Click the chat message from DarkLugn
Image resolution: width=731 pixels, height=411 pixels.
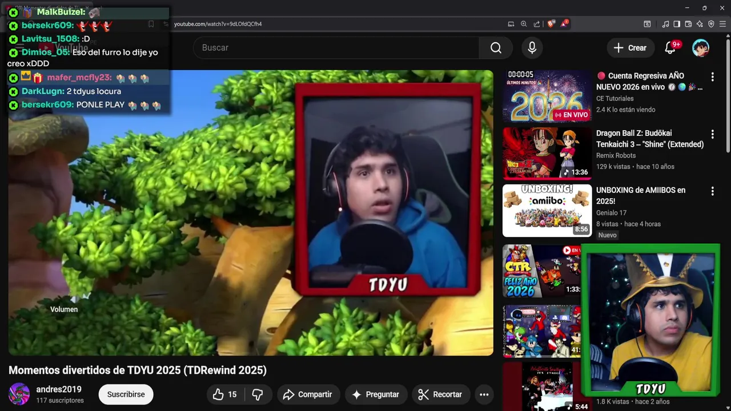tap(65, 91)
